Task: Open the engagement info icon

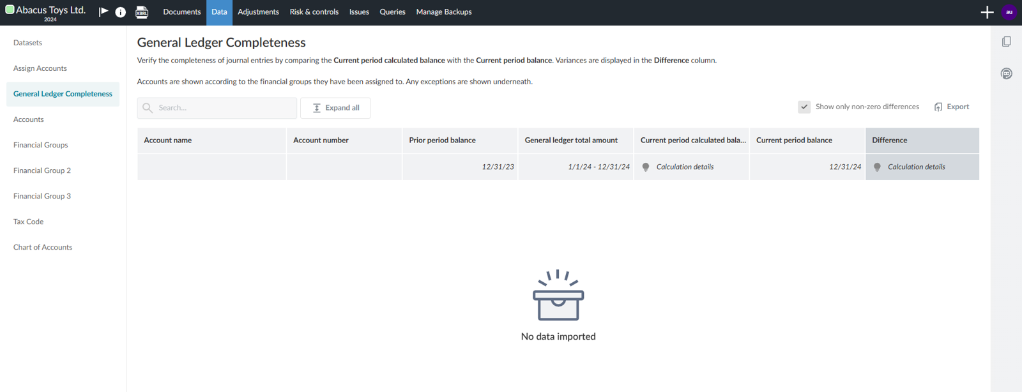Action: click(x=120, y=12)
